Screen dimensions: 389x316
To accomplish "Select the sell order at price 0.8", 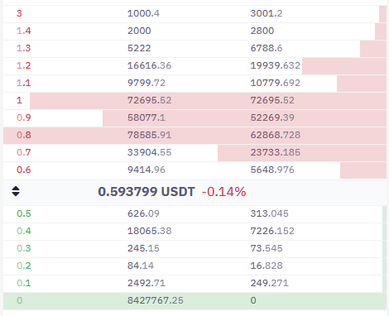I will [194, 135].
